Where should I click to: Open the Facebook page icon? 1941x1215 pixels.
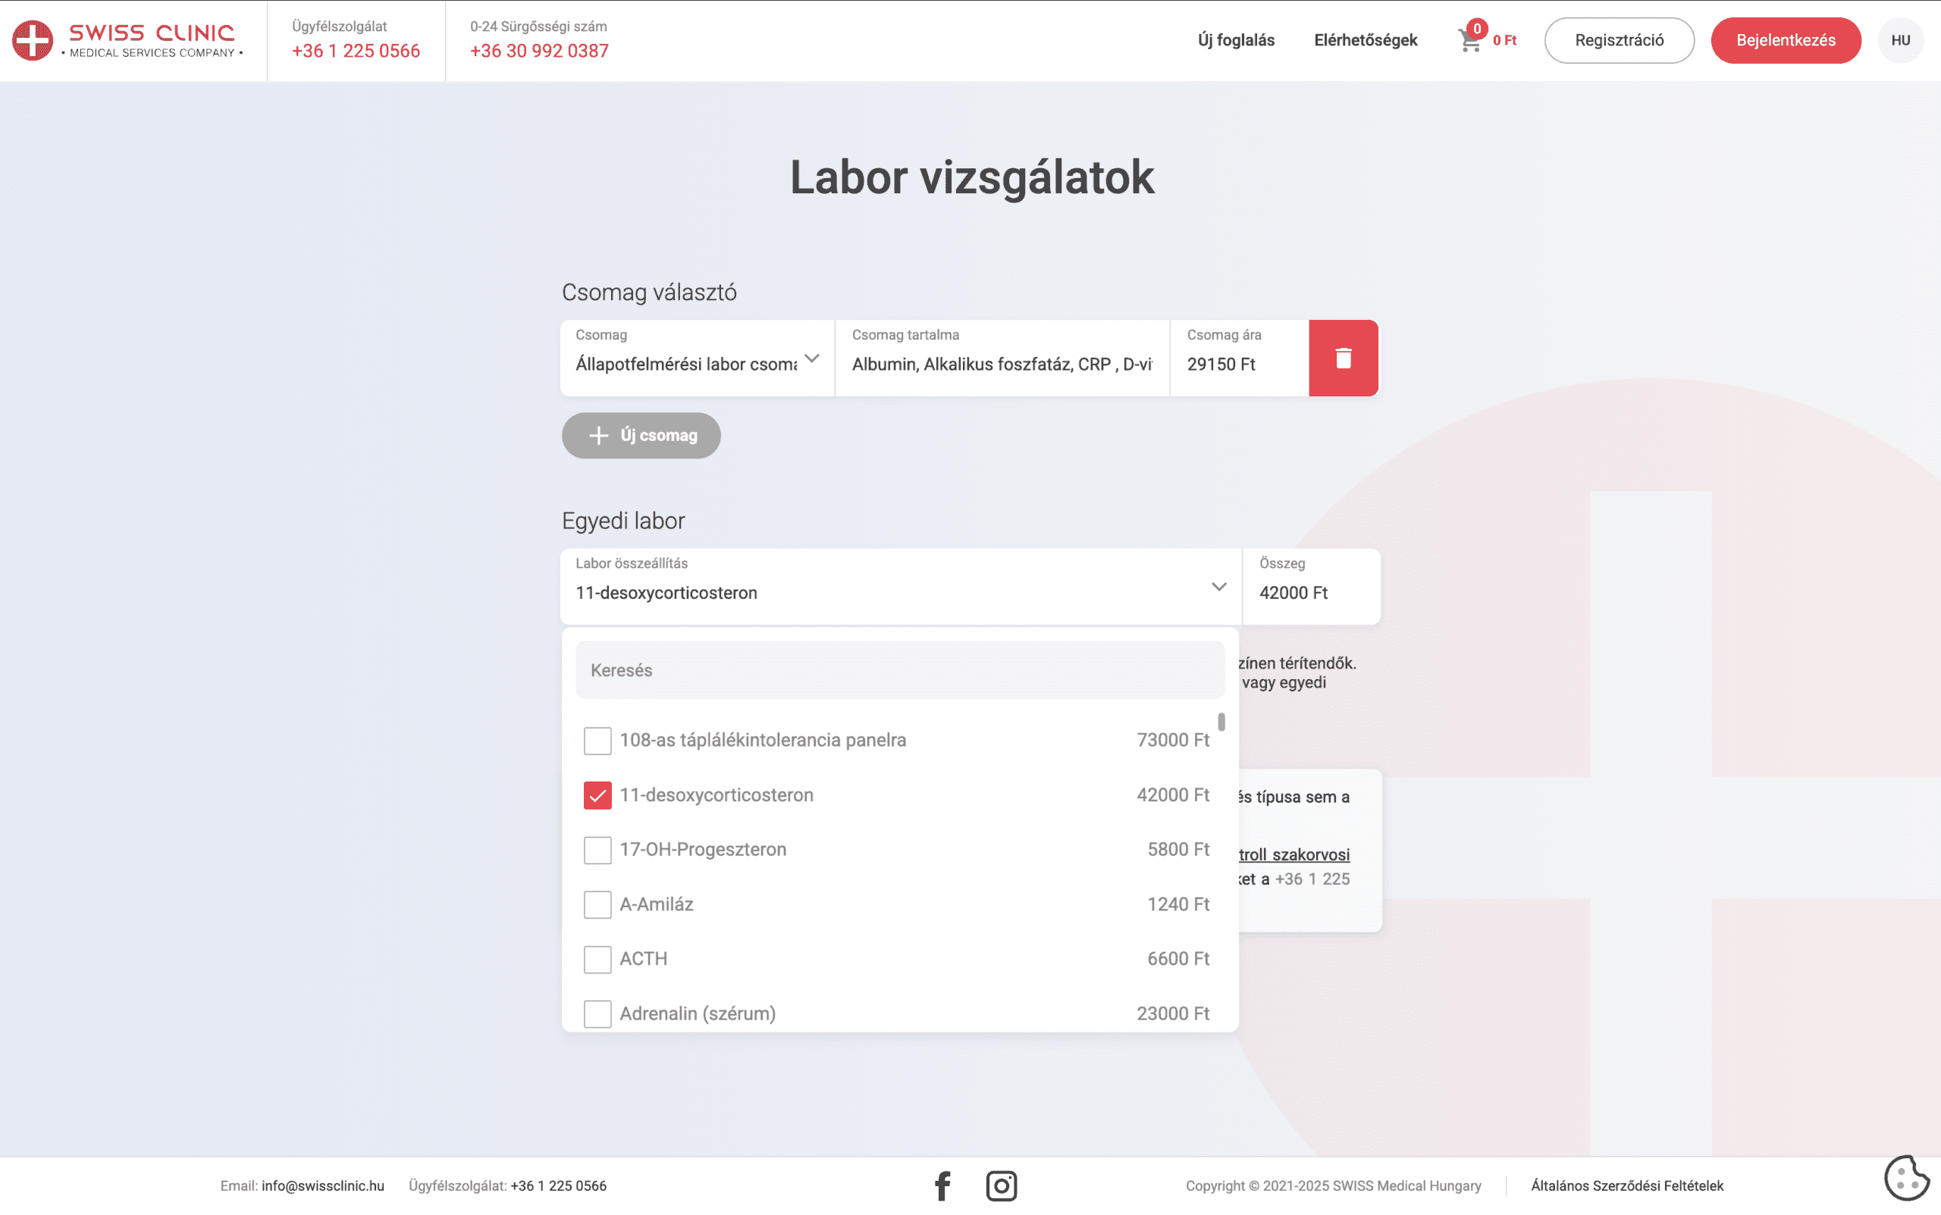point(942,1186)
